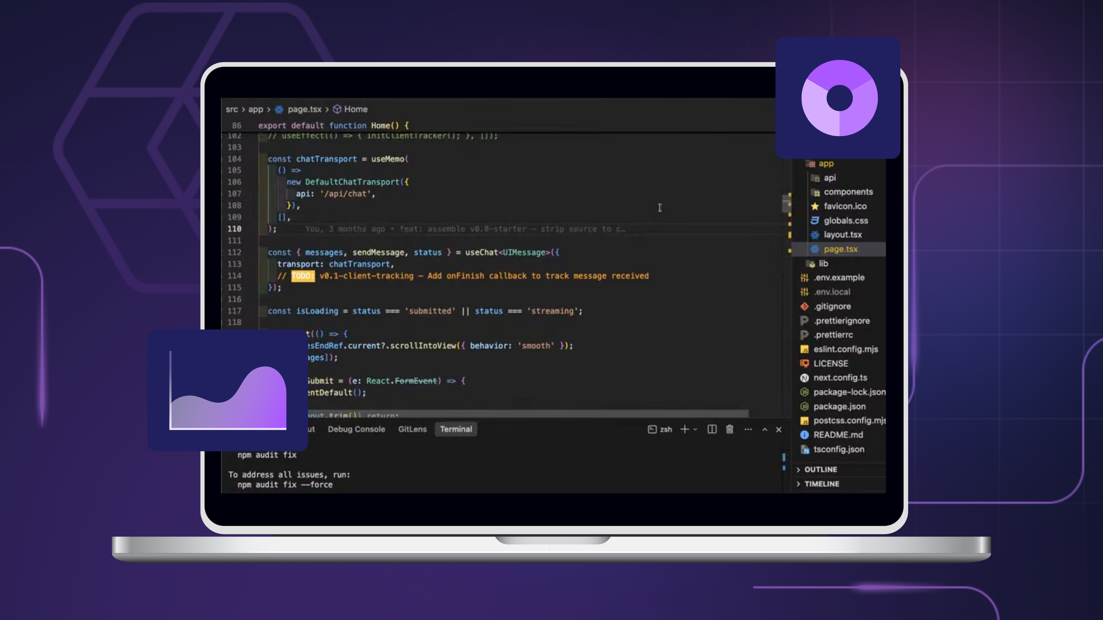The image size is (1103, 620).
Task: Expand the lib folder
Action: 817,263
